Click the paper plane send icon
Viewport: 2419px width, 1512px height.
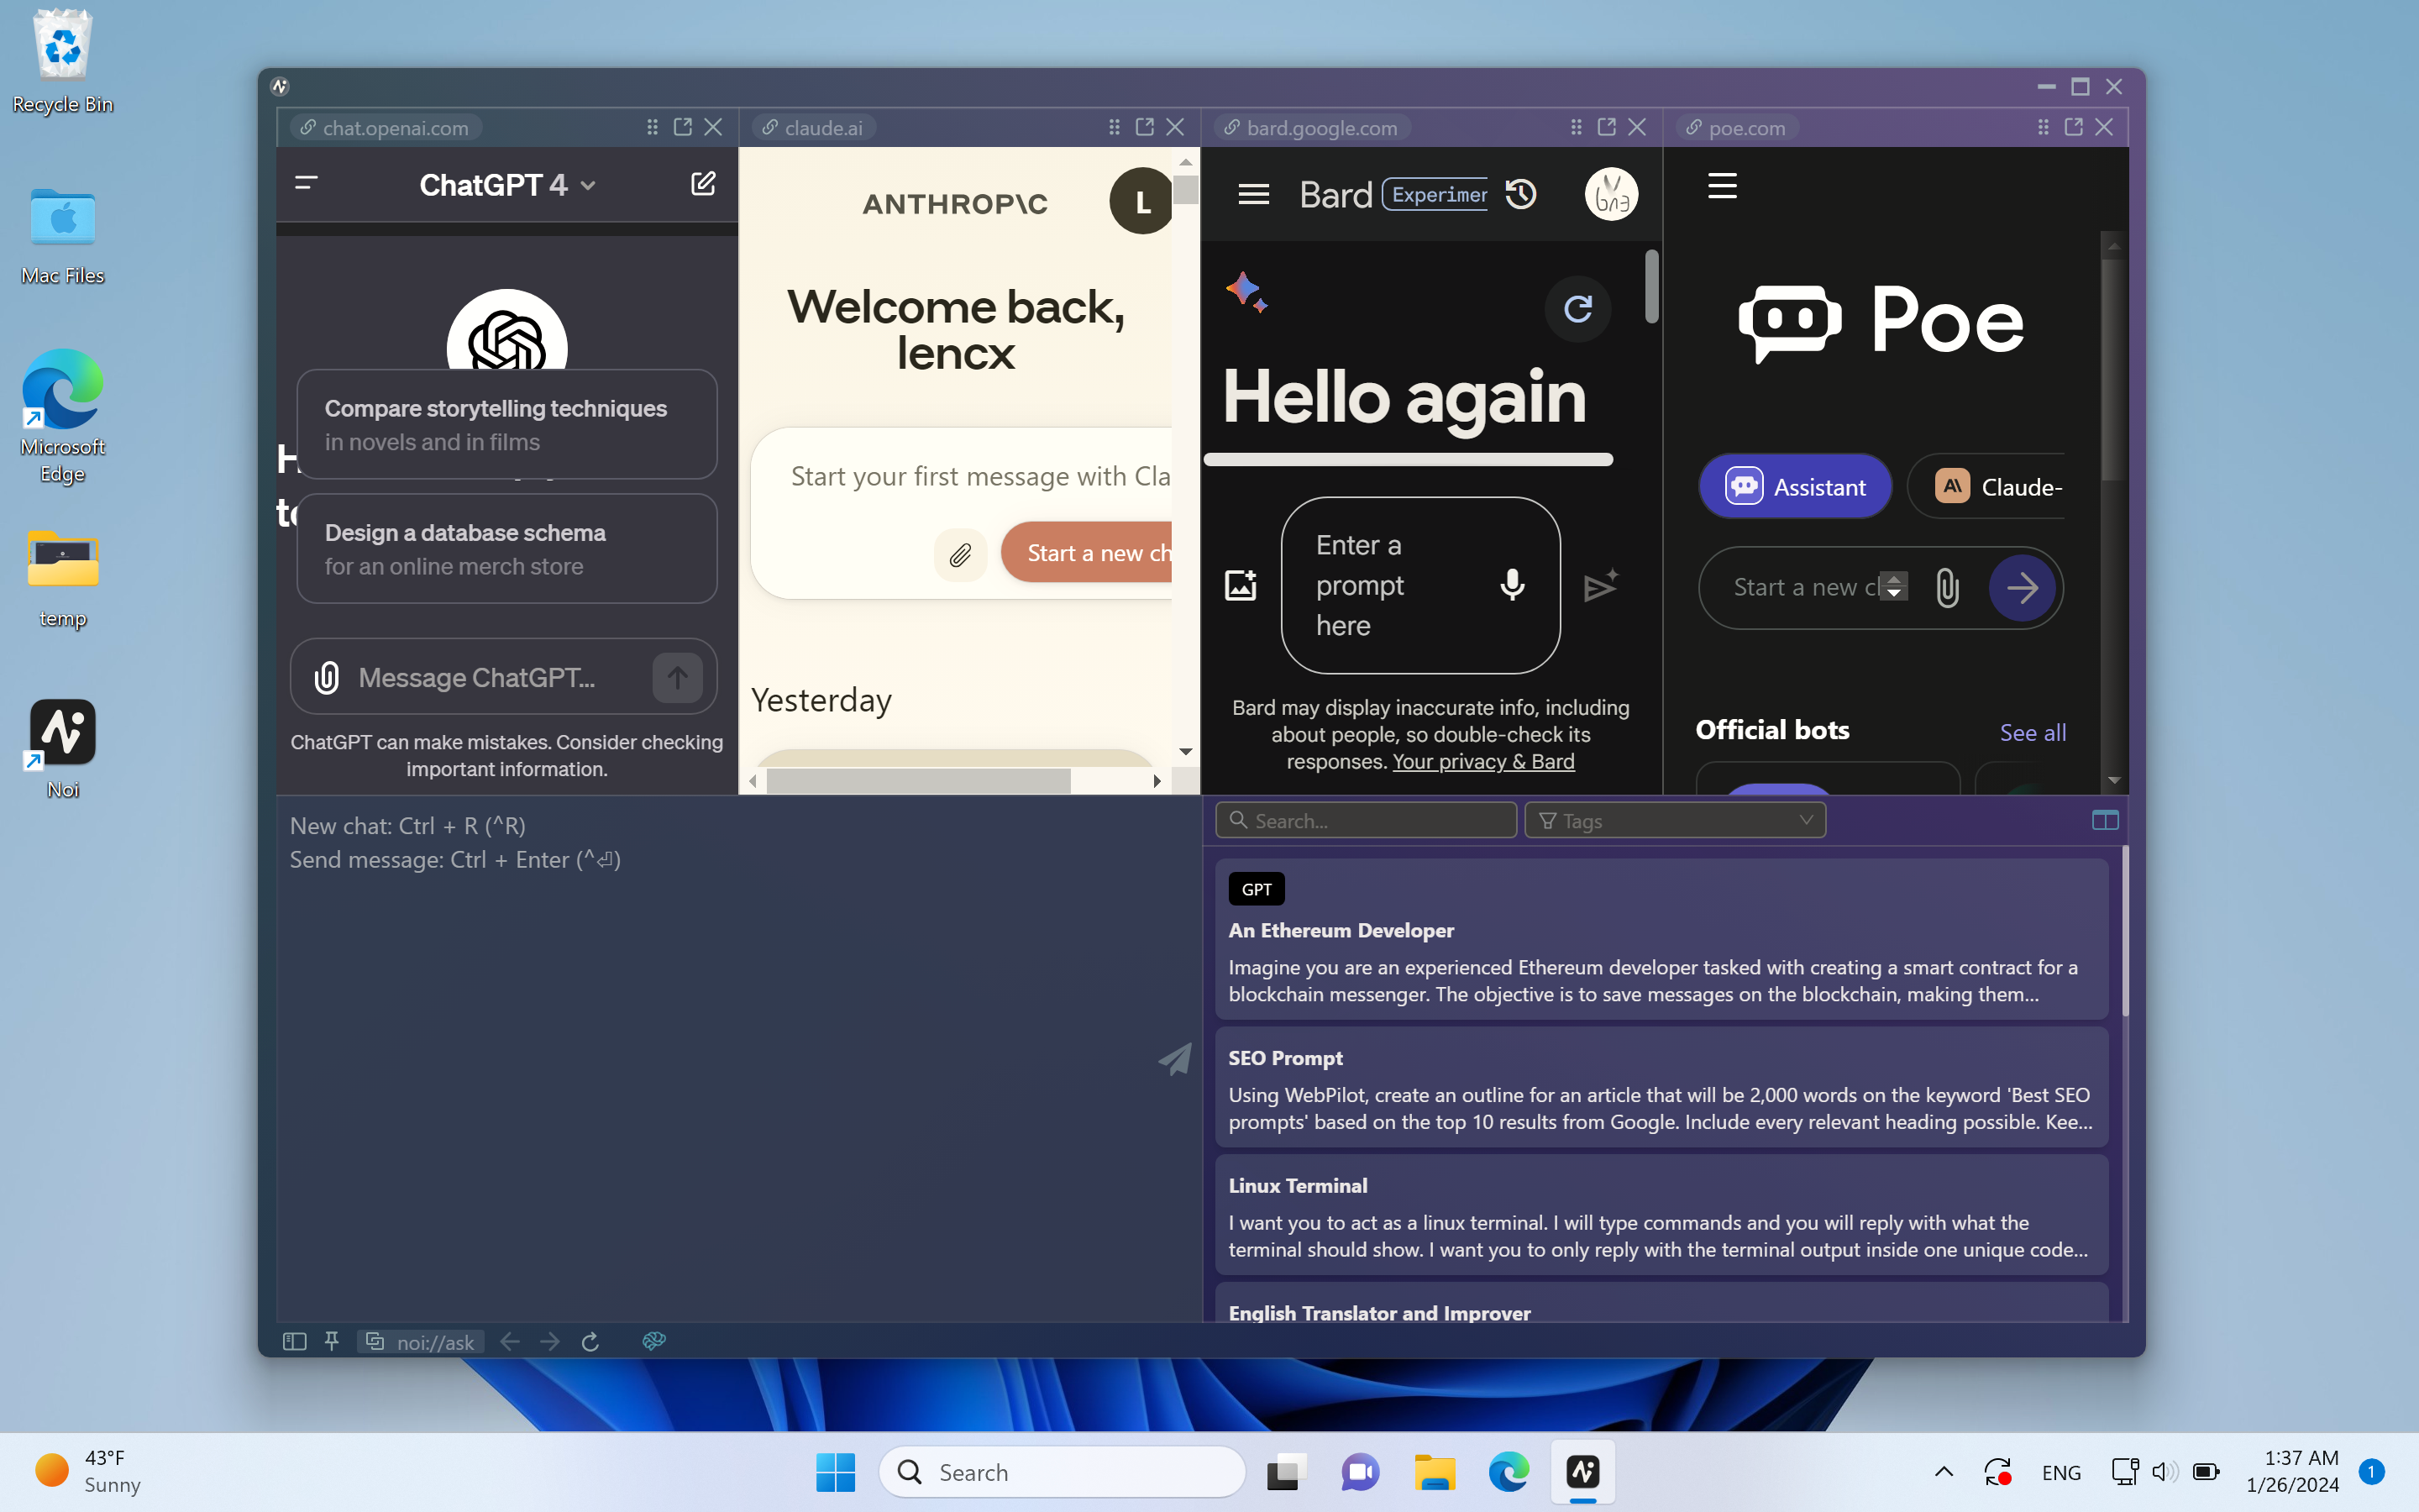click(1176, 1059)
